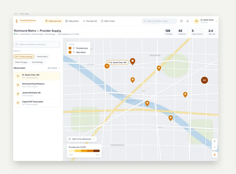Click the map pin near Richmond park
Image resolution: width=236 pixels, height=174 pixels.
pyautogui.click(x=159, y=68)
